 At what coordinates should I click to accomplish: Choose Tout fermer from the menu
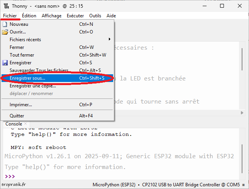22,55
